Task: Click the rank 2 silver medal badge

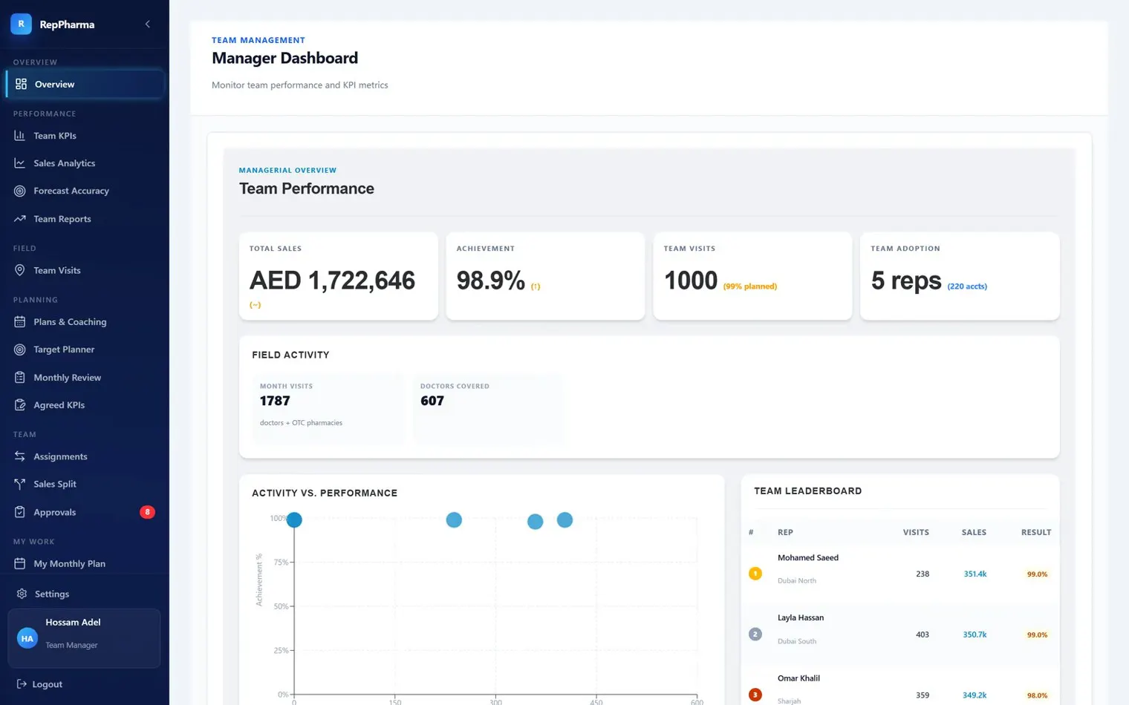Action: [x=755, y=634]
